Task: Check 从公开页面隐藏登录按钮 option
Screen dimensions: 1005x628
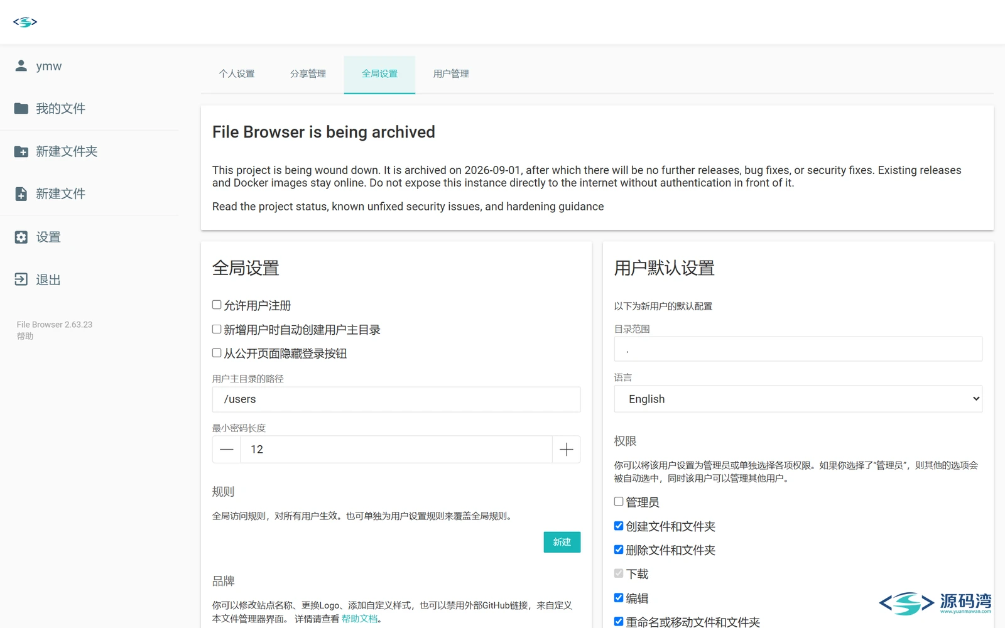Action: pyautogui.click(x=217, y=353)
